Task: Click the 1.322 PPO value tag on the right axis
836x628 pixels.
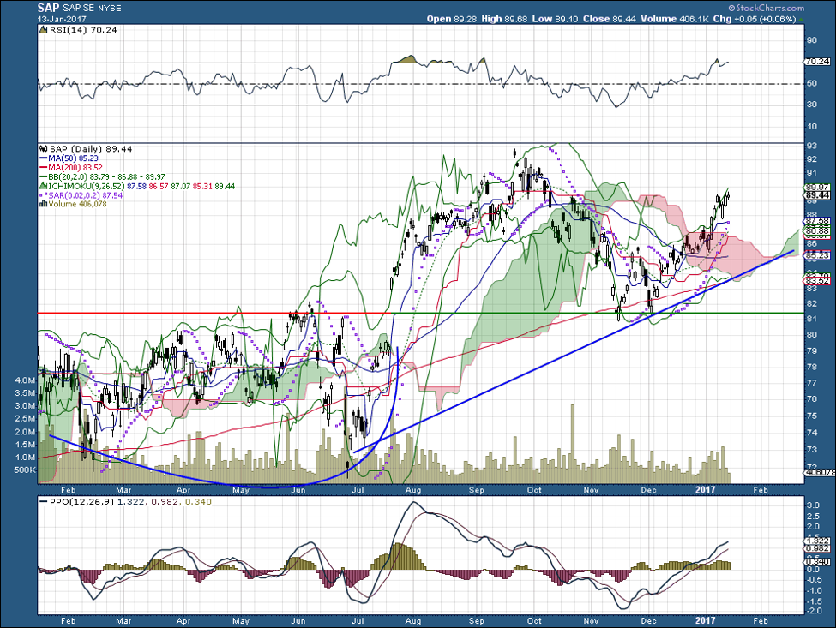Action: [x=817, y=541]
